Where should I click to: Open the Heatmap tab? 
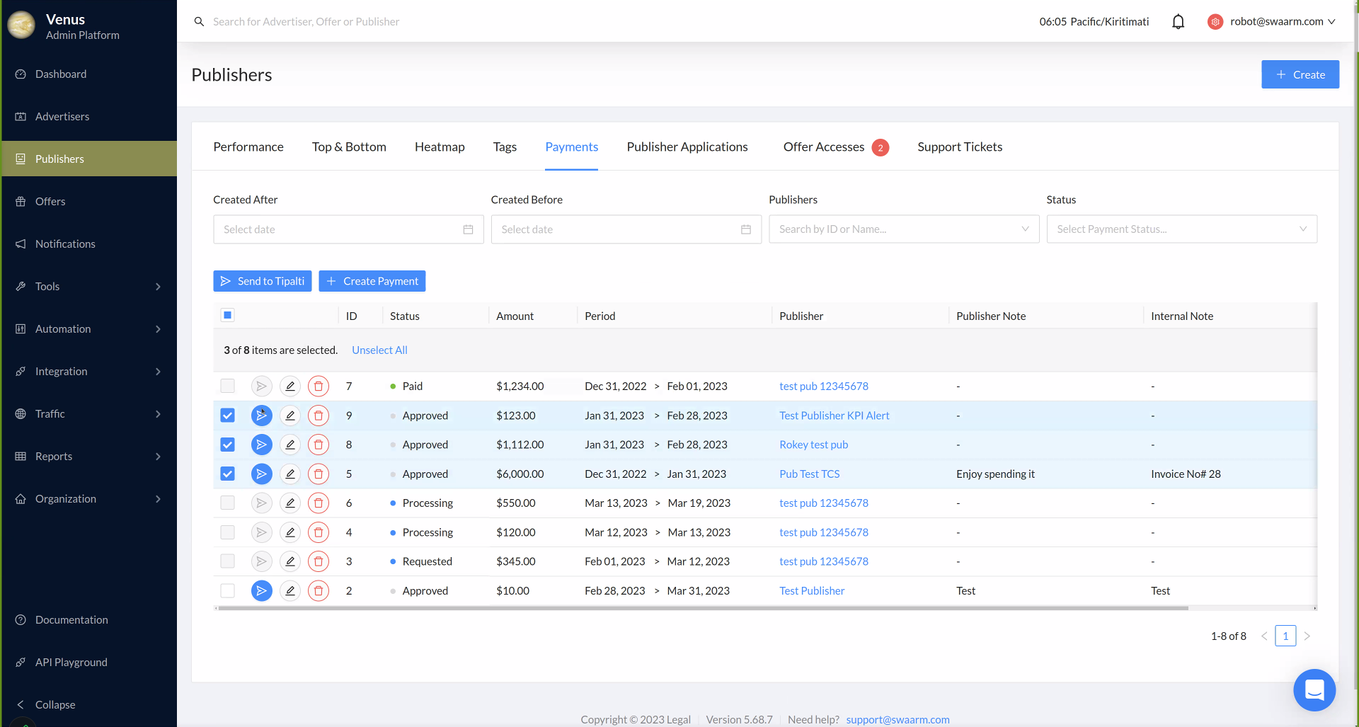click(x=440, y=147)
